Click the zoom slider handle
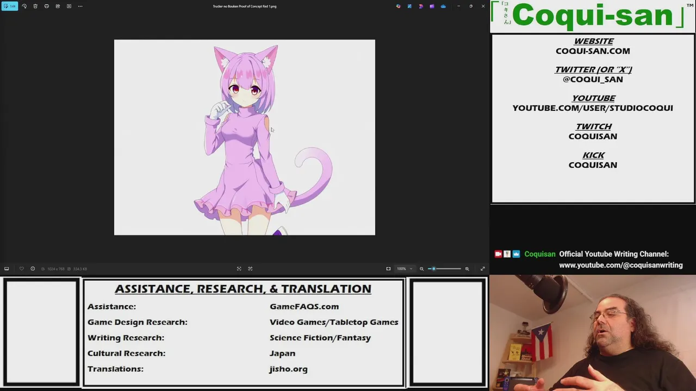Image resolution: width=696 pixels, height=391 pixels. [433, 269]
